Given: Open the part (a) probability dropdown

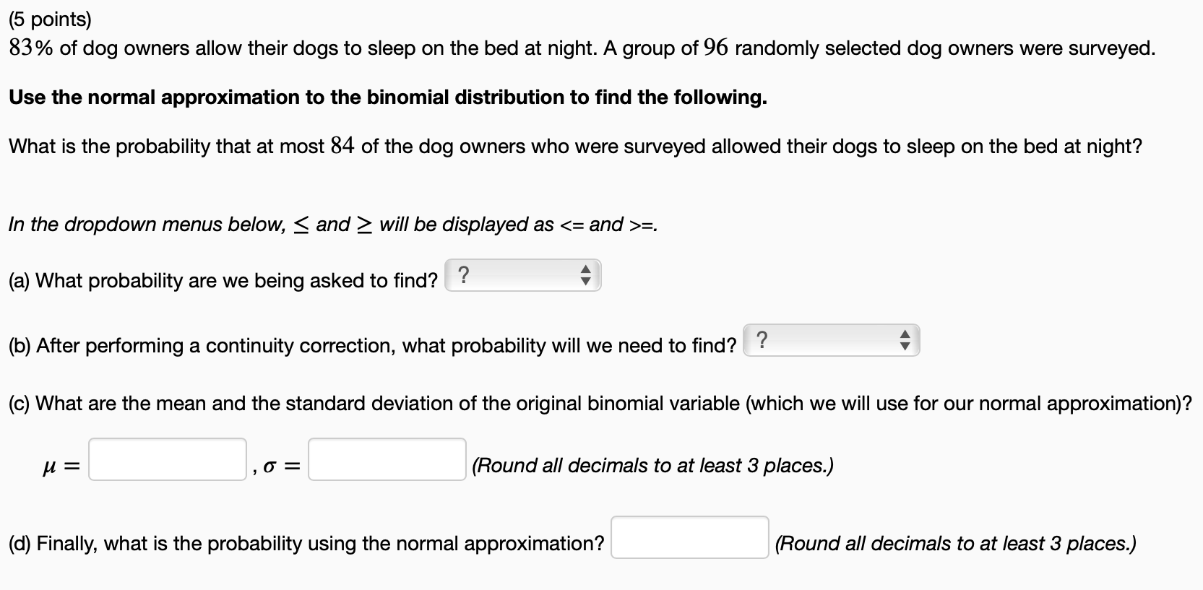Looking at the screenshot, I should tap(522, 275).
